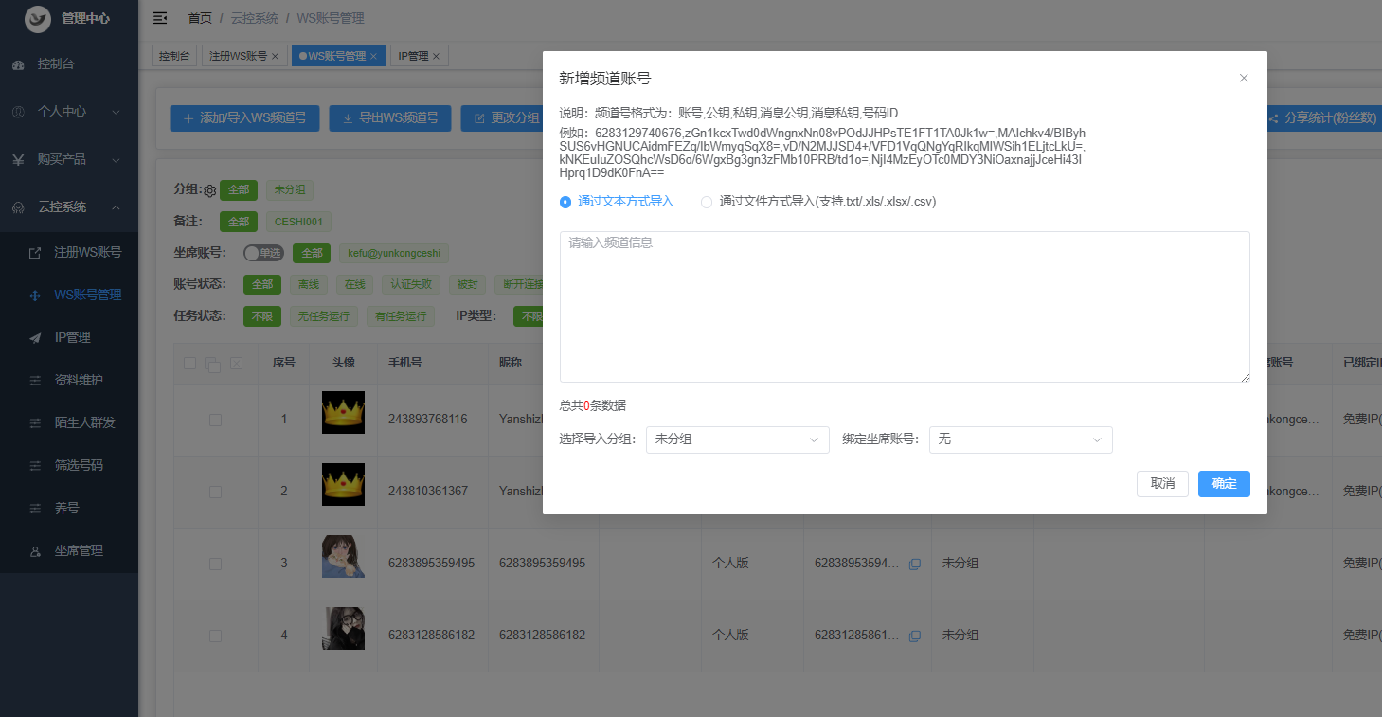Open 陌生人群发 in sidebar

(x=69, y=422)
